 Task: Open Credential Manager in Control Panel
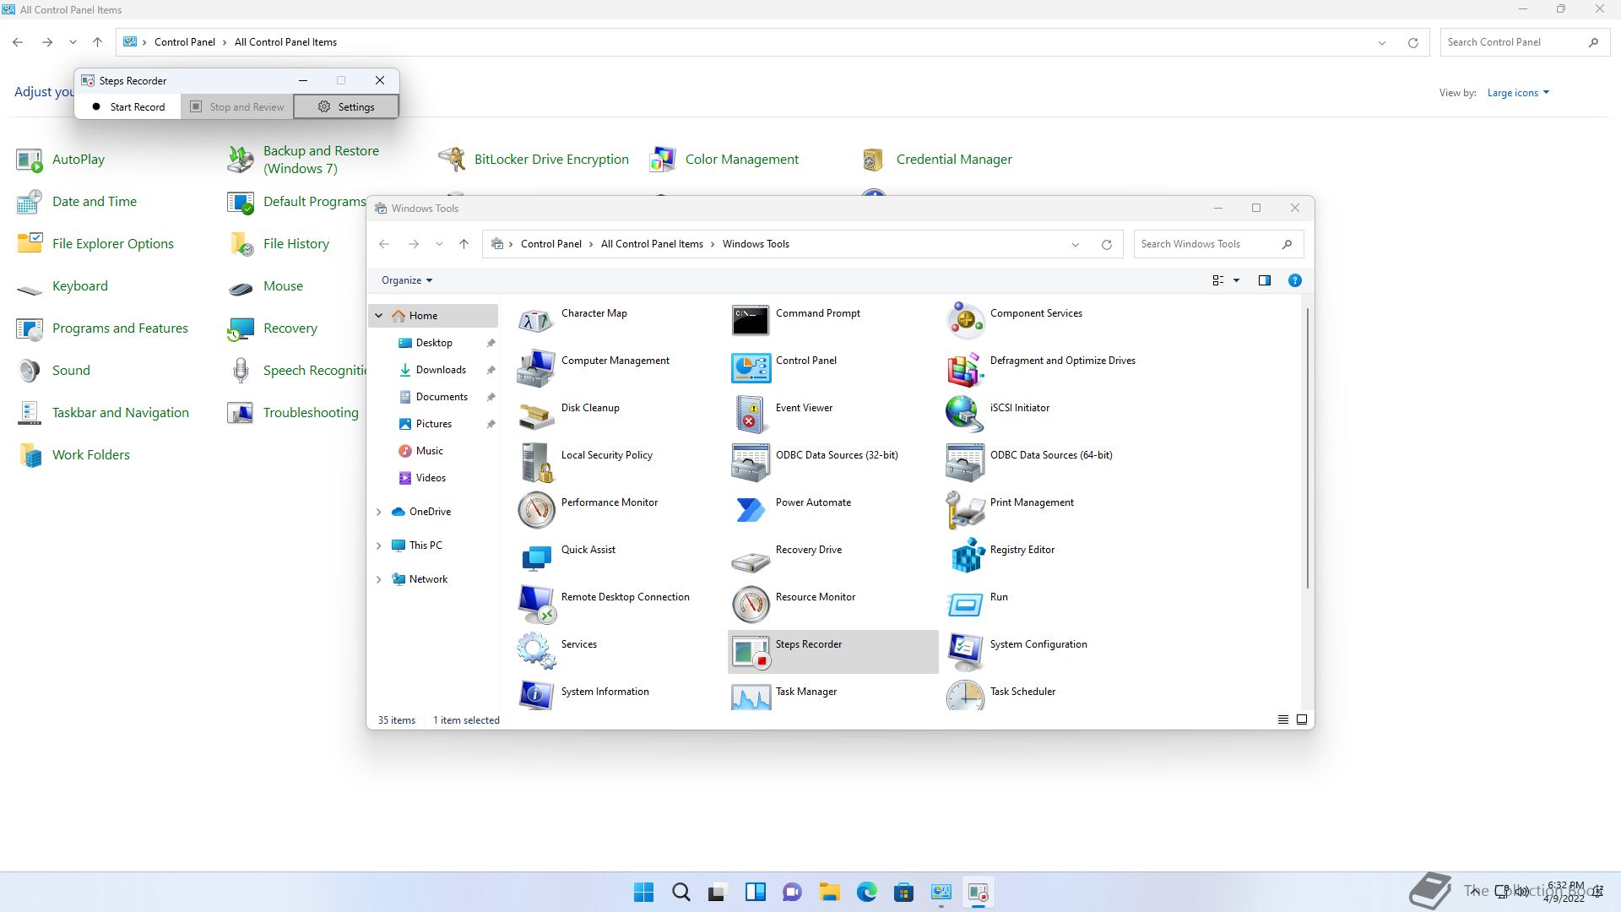pyautogui.click(x=954, y=160)
